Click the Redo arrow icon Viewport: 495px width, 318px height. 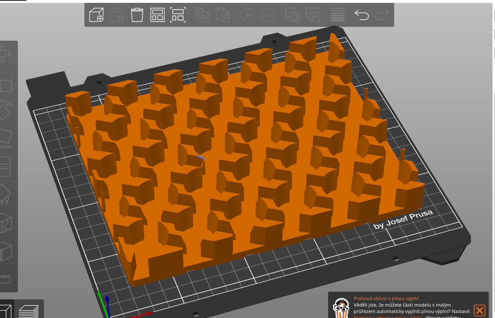[382, 15]
